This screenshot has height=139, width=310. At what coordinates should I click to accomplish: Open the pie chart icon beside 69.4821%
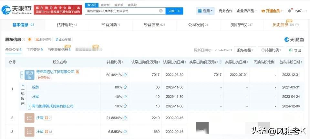point(125,75)
